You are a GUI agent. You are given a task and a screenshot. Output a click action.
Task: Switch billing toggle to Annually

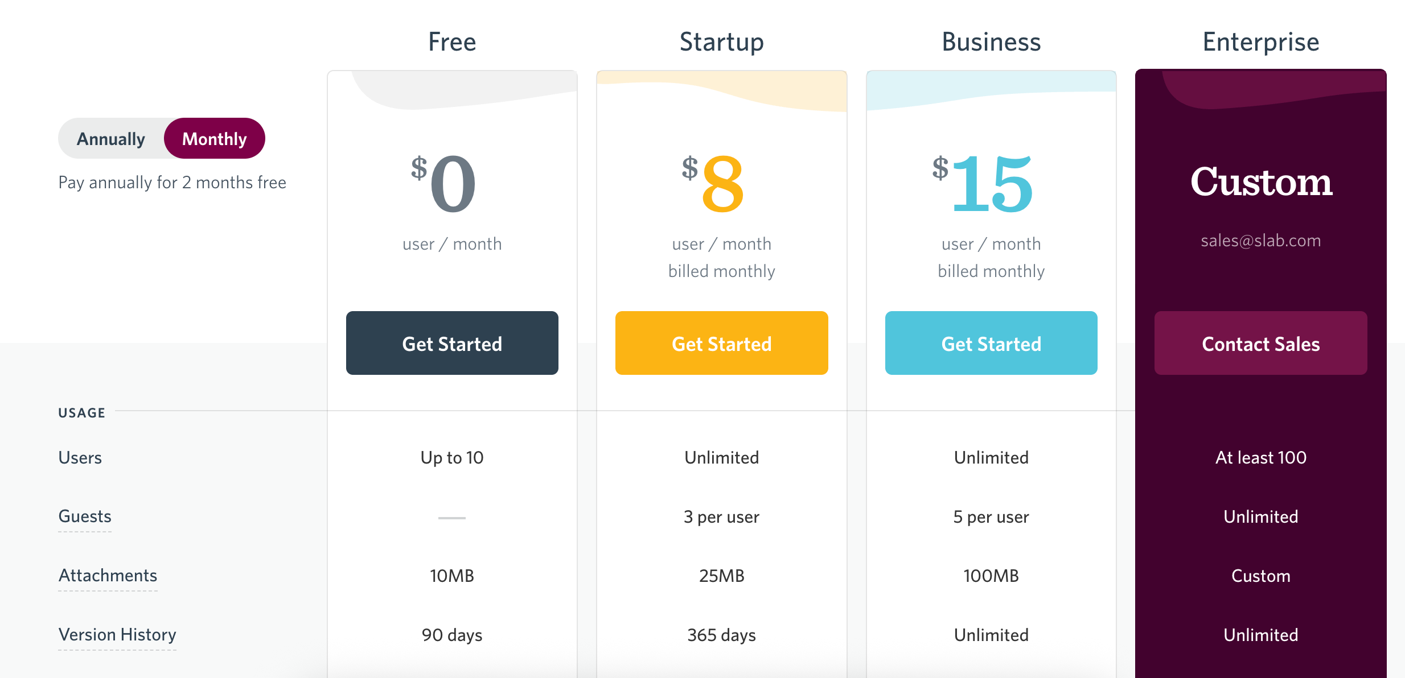tap(111, 139)
